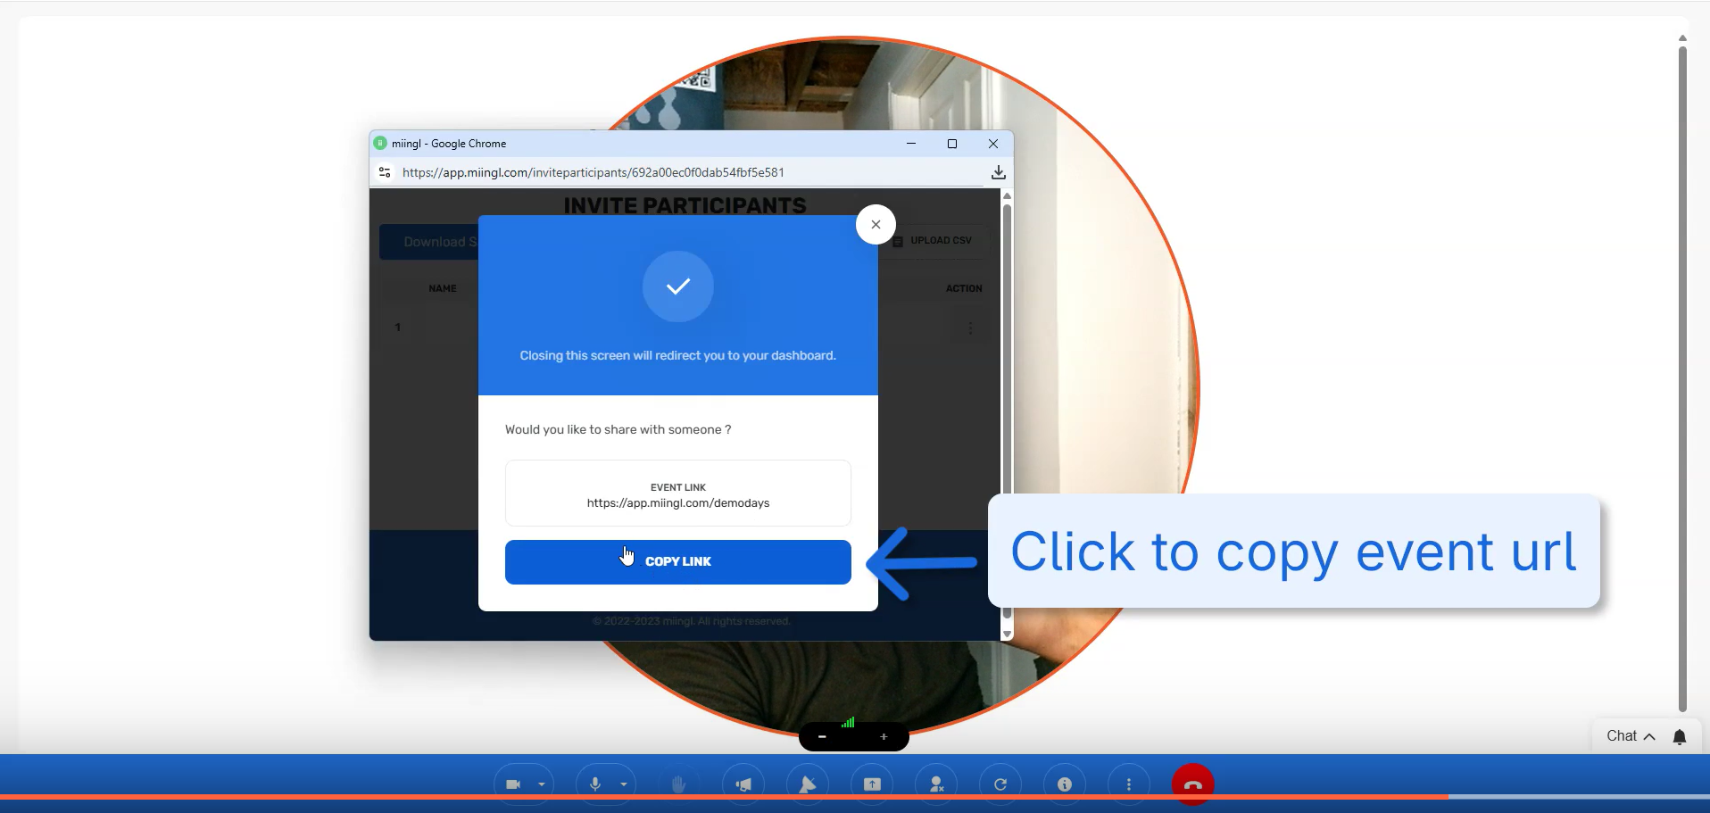Click the orange progress bar at bottom
The width and height of the screenshot is (1710, 813).
tap(724, 796)
